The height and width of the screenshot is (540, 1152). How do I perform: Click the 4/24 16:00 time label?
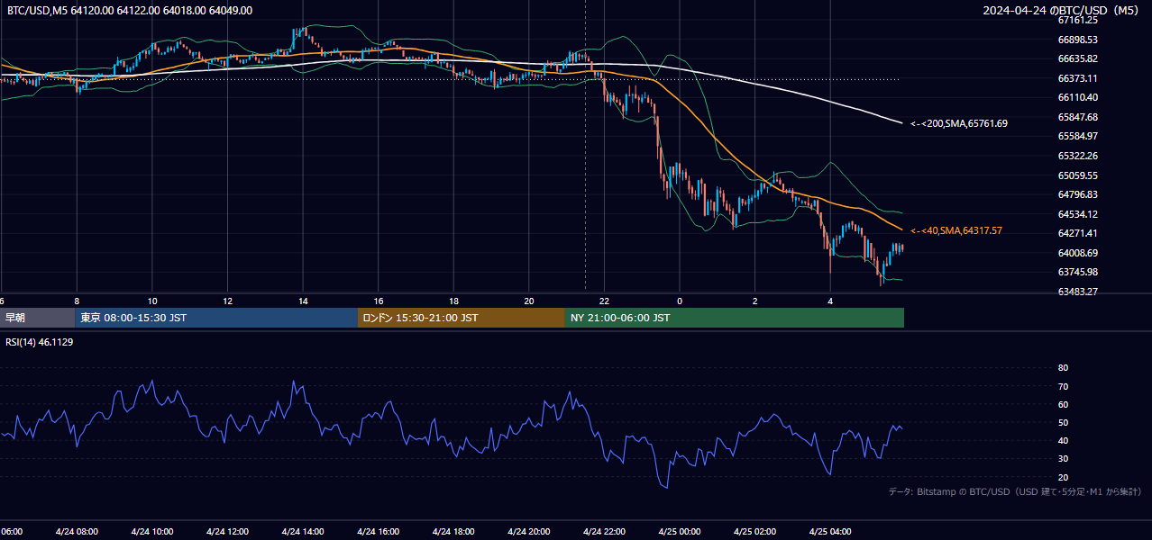click(379, 532)
